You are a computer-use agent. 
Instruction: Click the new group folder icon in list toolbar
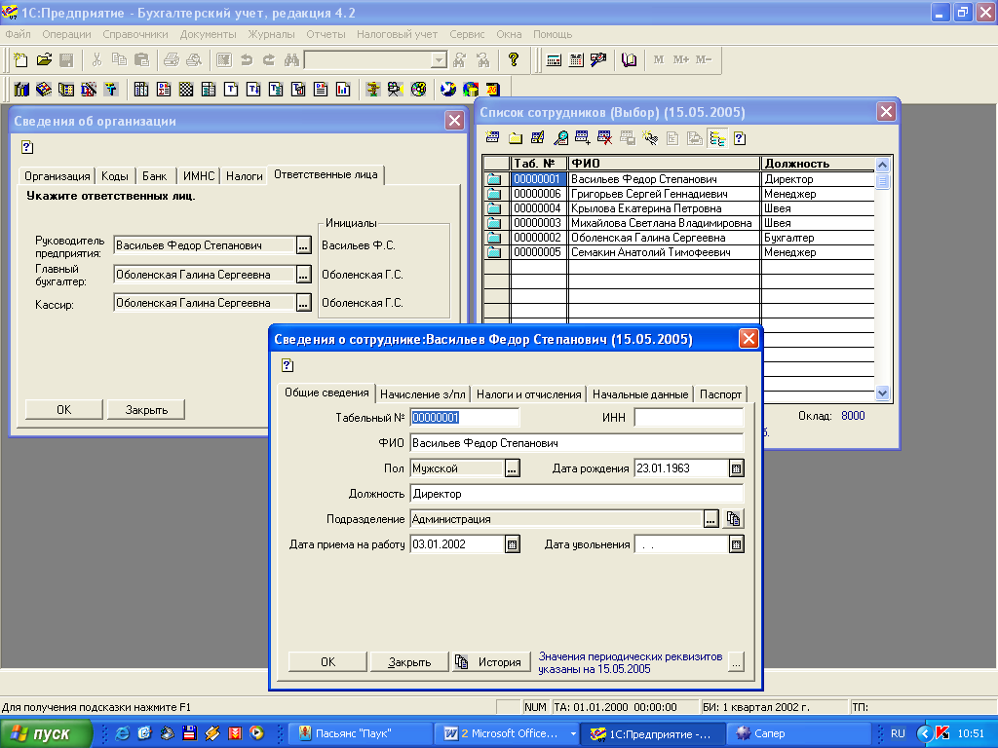tap(515, 138)
